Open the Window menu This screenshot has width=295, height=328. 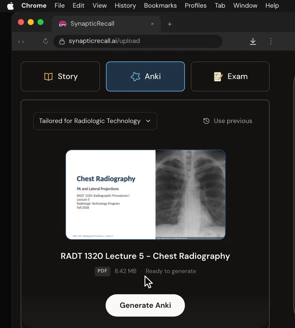pyautogui.click(x=245, y=6)
